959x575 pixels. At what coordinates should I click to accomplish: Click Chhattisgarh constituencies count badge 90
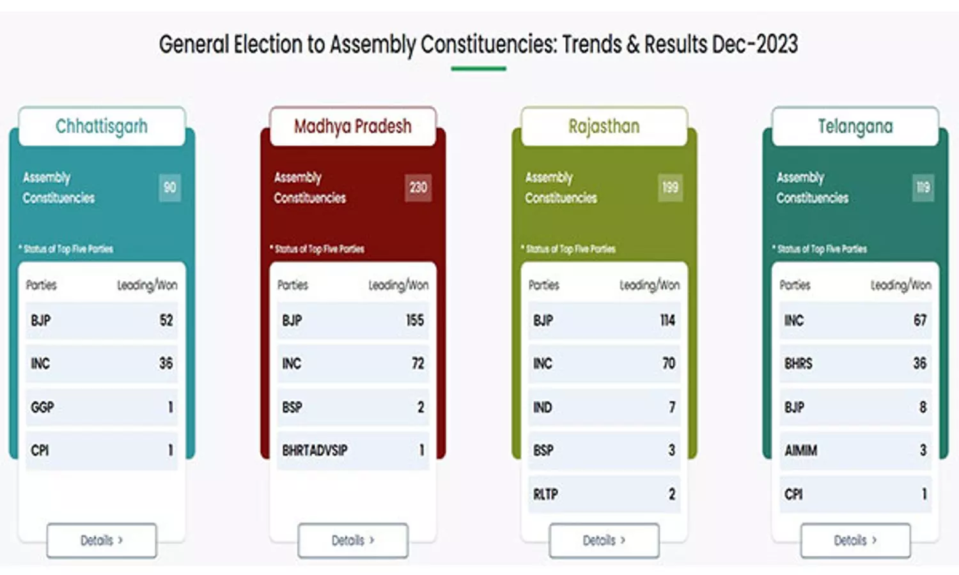tap(169, 187)
